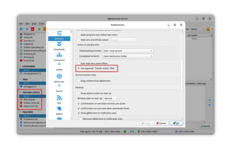Viewport: 231px width, 149px height.
Task: Open the Tools menu
Action: click(x=42, y=24)
